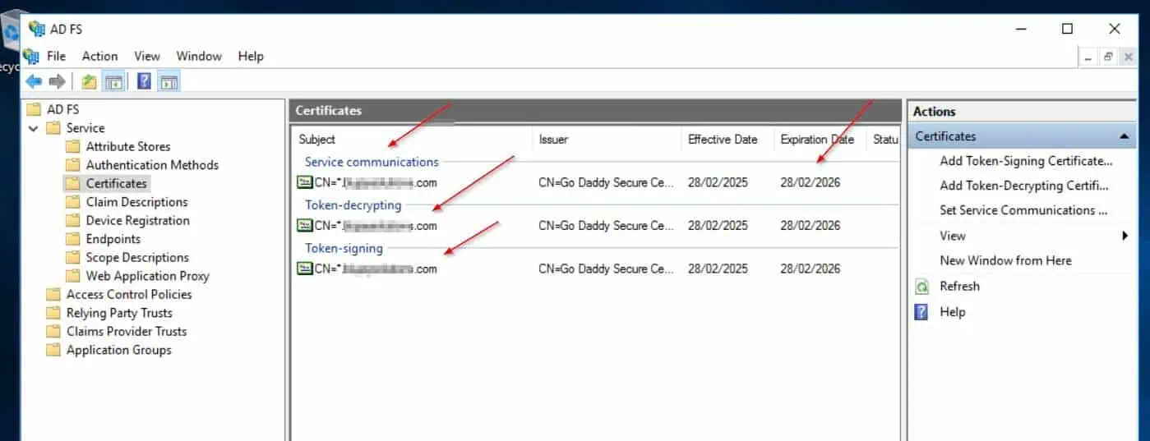
Task: Click the 28/02/2026 expiration in Token-signing row
Action: tap(811, 269)
